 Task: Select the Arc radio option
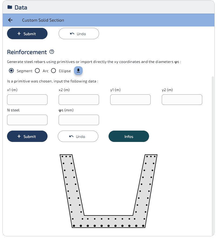[38, 71]
